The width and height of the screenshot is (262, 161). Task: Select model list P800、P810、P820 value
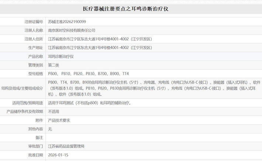click(x=89, y=74)
